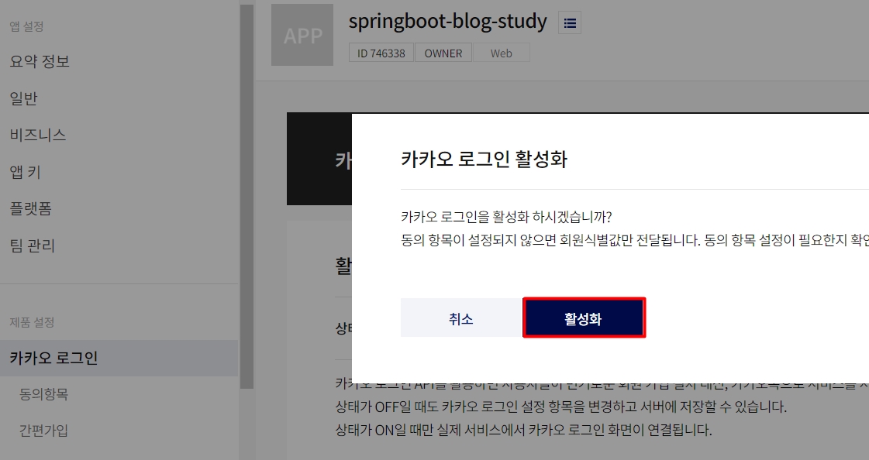Click the 앱 설정 section label
The height and width of the screenshot is (460, 869).
(x=26, y=26)
